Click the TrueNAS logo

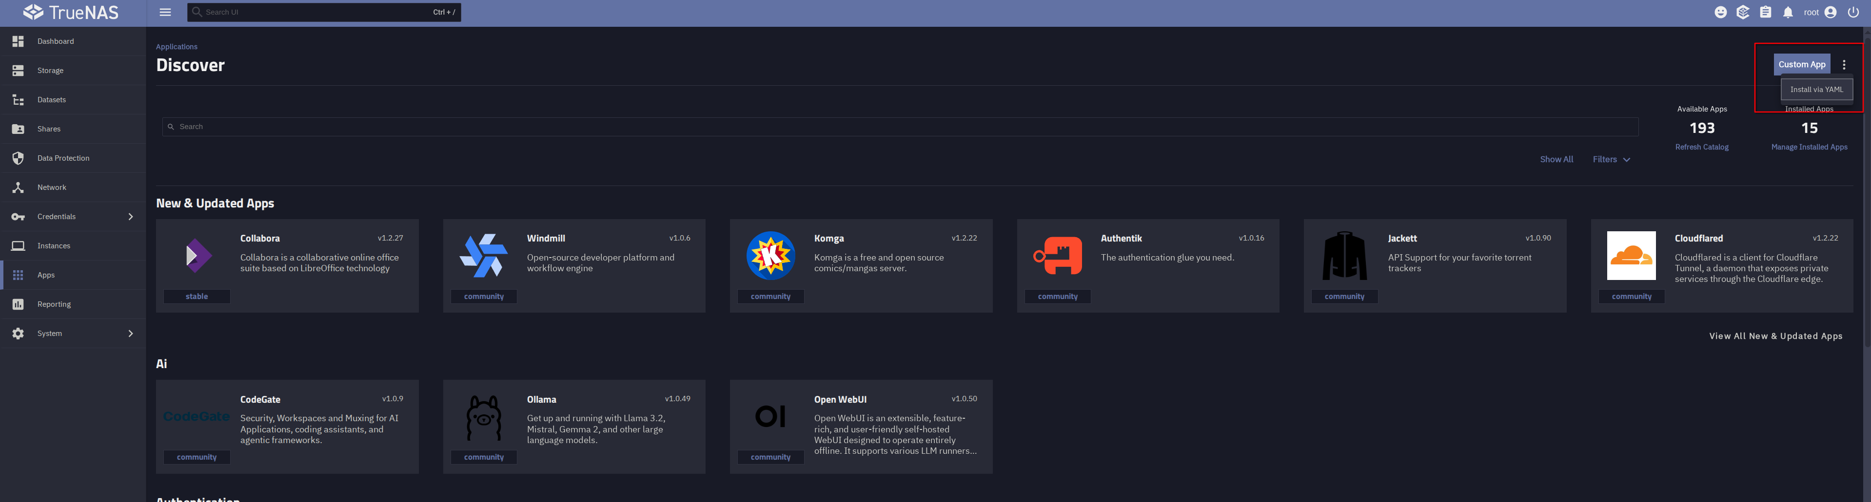pos(70,12)
